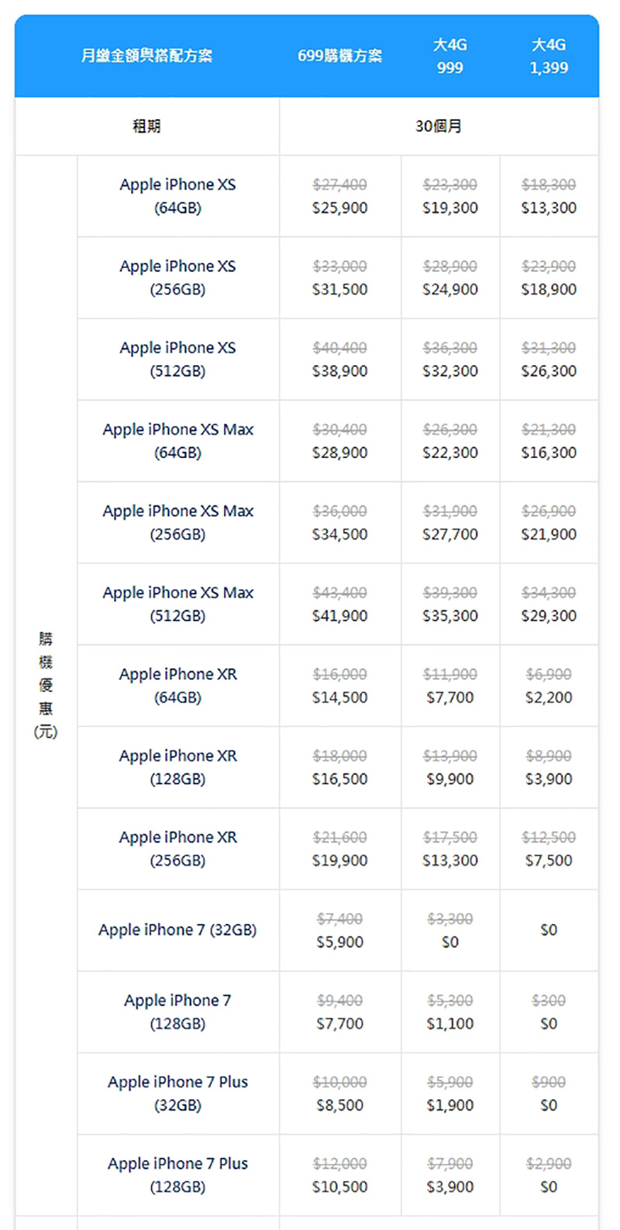This screenshot has width=620, height=1230.
Task: Open Apple iPhone 7 Plus (128GB) label
Action: click(177, 1175)
